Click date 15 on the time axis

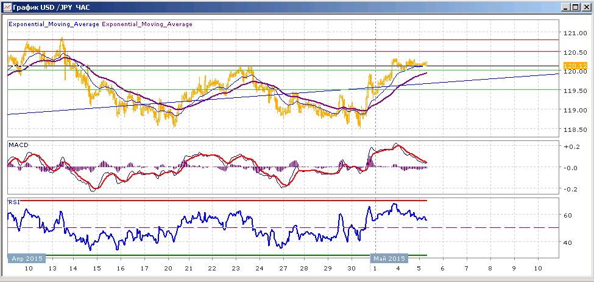click(x=97, y=268)
